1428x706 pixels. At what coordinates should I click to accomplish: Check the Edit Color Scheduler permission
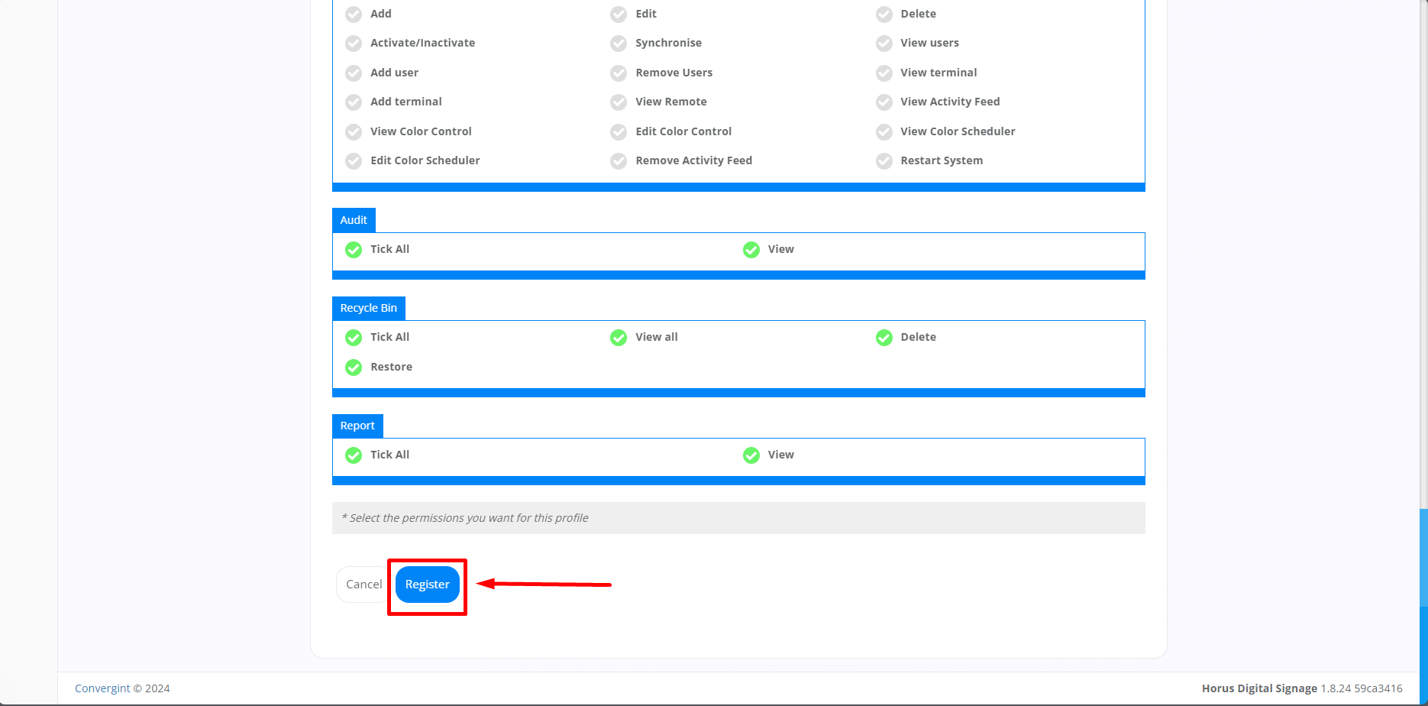coord(354,161)
